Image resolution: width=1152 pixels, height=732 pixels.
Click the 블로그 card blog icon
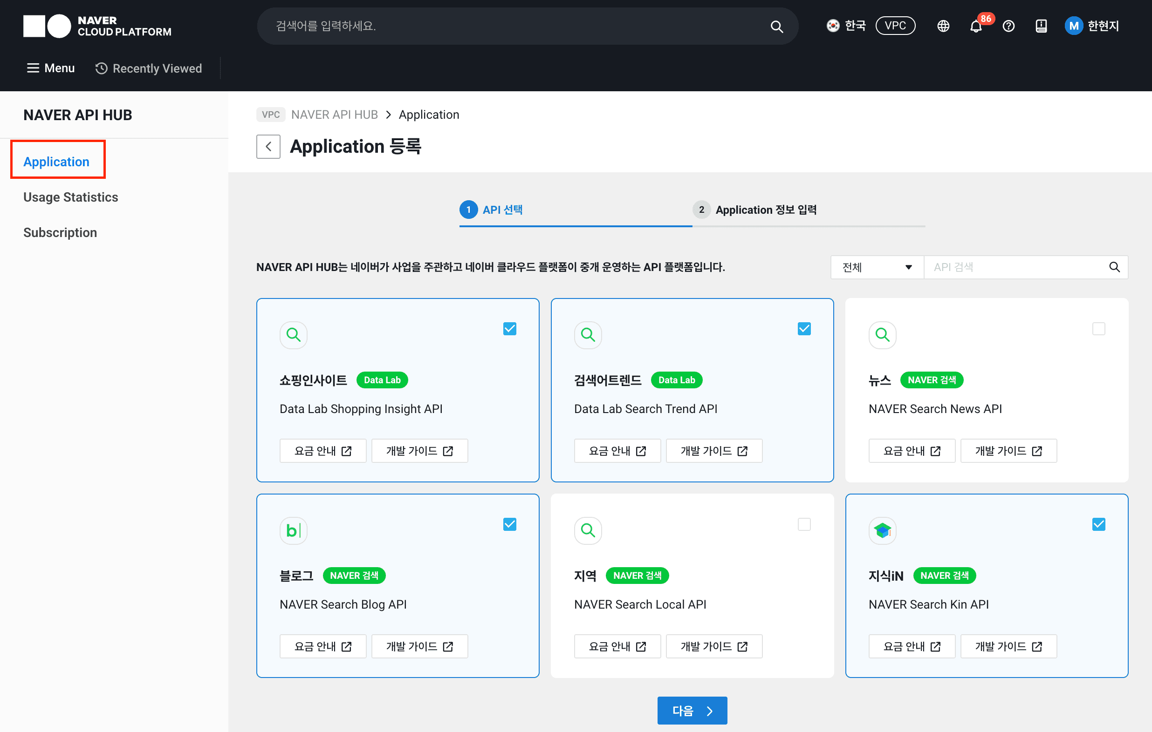pyautogui.click(x=293, y=530)
